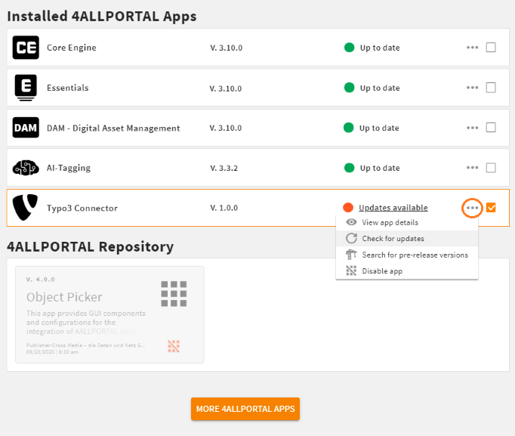Viewport: 515px width, 436px height.
Task: Click the Object Picker grid icon
Action: tap(174, 294)
